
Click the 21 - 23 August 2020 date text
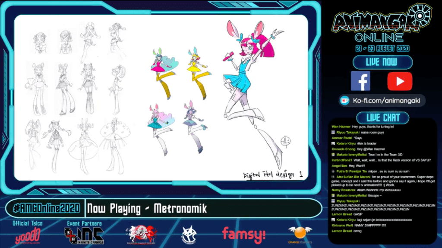pyautogui.click(x=382, y=48)
